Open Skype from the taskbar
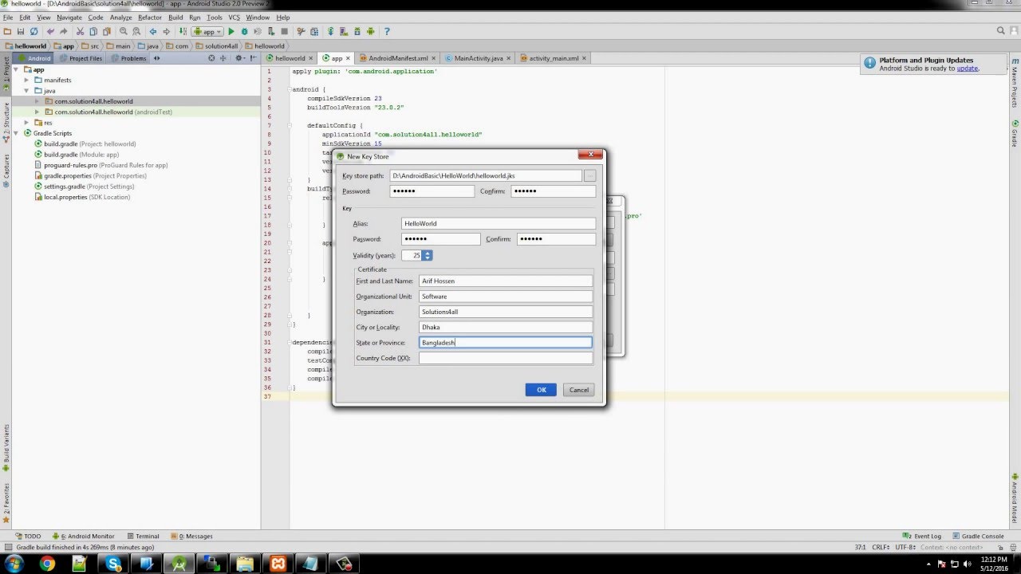This screenshot has height=574, width=1021. pos(114,564)
